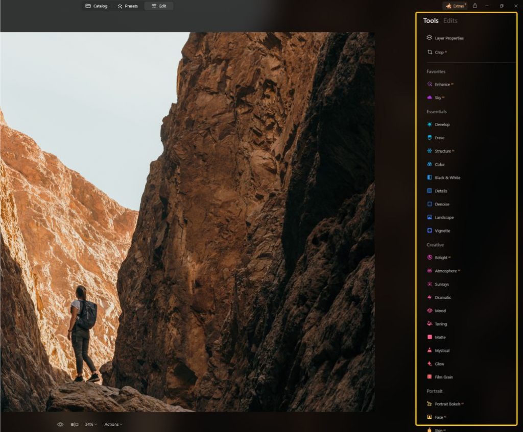Expand the Actions menu
The height and width of the screenshot is (432, 523).
112,424
